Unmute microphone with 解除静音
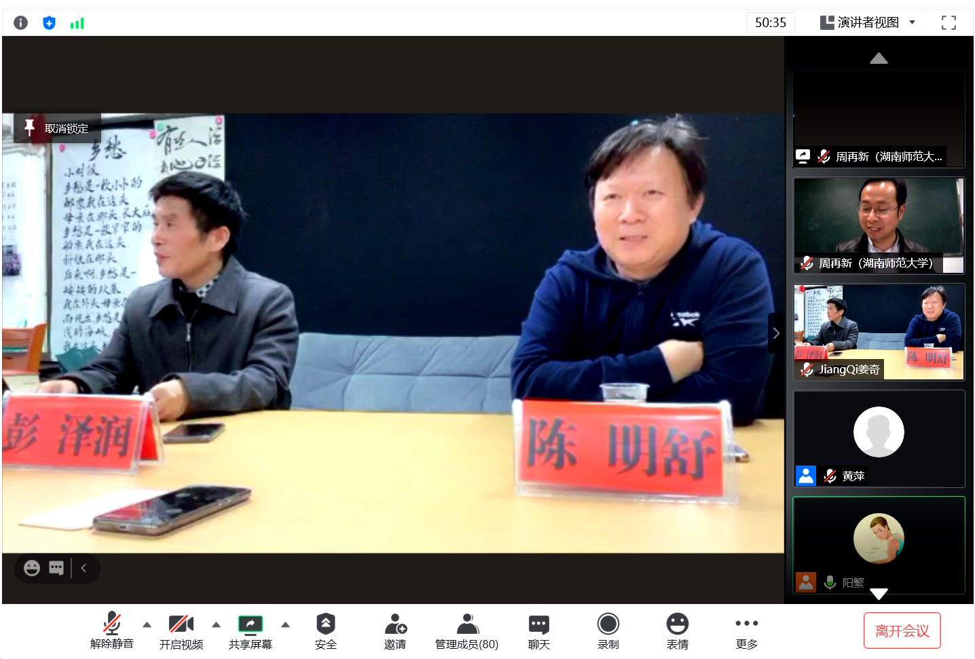Viewport: 975px width, 659px height. point(112,631)
